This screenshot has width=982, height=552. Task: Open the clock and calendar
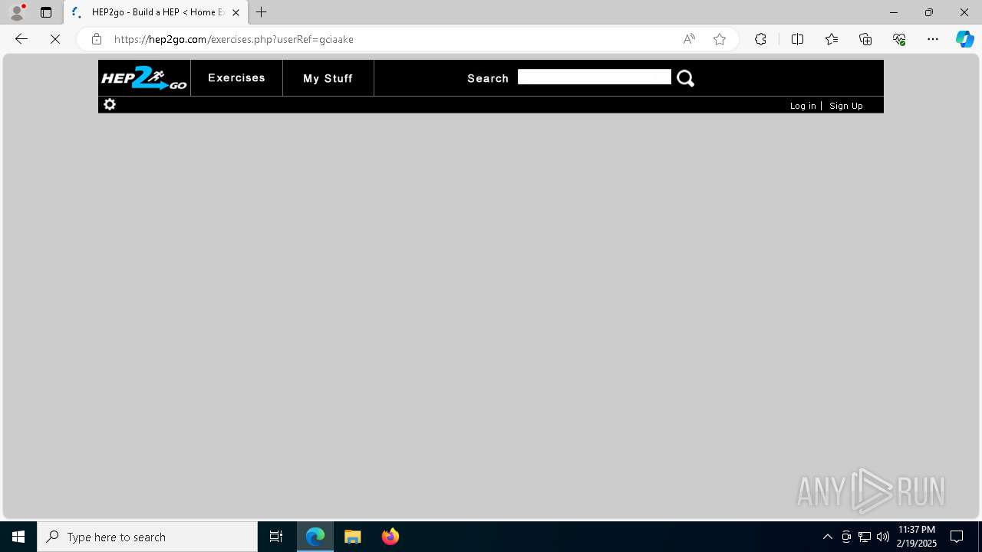click(916, 537)
